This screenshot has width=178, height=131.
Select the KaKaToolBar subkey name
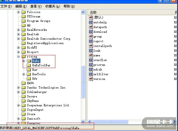tap(41, 65)
